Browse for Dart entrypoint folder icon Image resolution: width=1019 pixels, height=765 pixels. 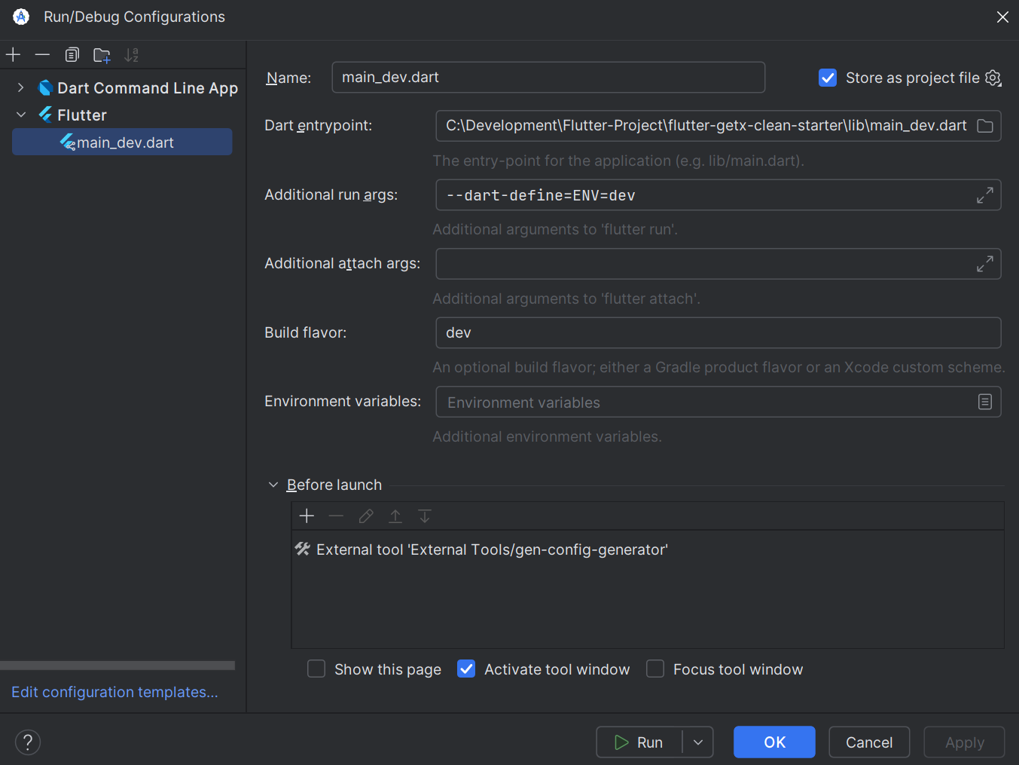pyautogui.click(x=985, y=126)
